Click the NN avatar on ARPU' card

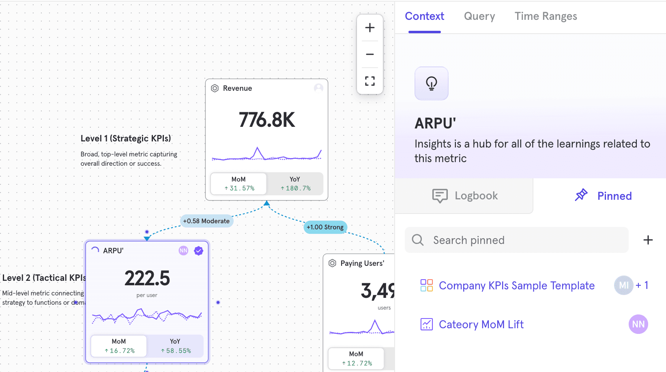coord(183,251)
